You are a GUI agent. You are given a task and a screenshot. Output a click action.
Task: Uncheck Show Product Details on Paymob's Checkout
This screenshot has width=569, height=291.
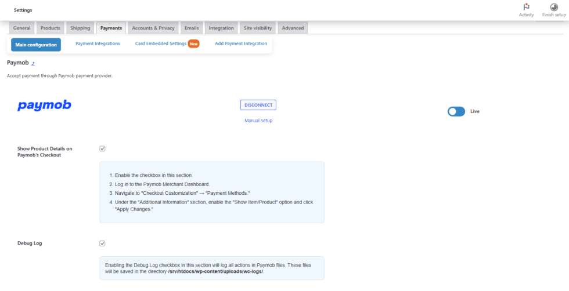[x=102, y=148]
